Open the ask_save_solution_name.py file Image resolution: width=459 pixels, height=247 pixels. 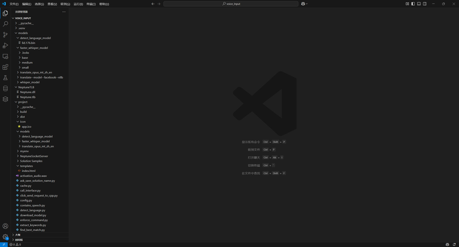click(x=40, y=181)
